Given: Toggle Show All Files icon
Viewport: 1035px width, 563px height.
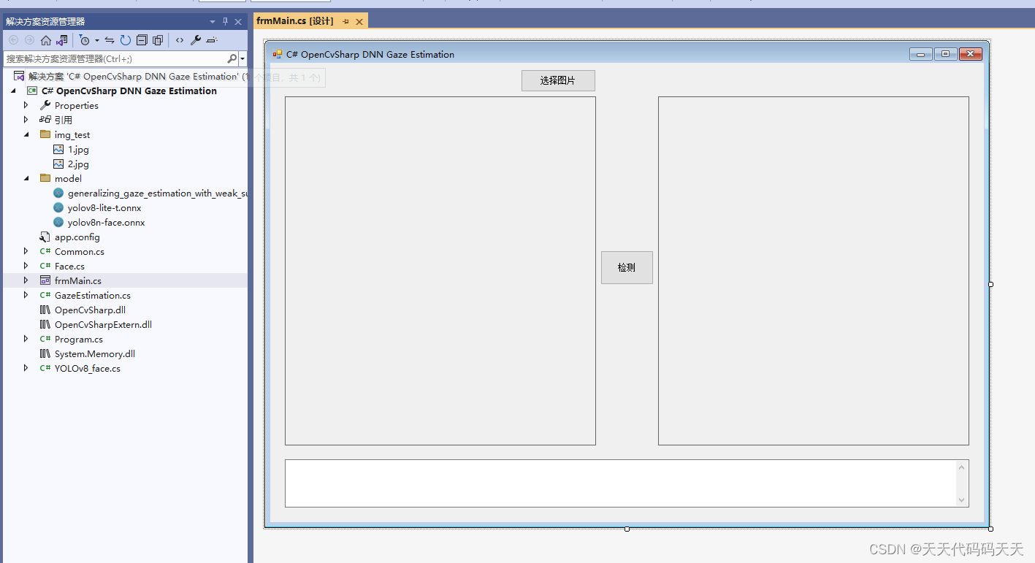Looking at the screenshot, I should click(x=157, y=40).
